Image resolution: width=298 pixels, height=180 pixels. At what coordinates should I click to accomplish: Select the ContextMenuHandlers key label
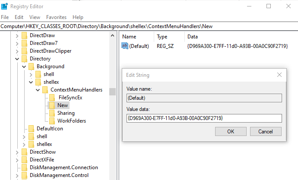76,90
